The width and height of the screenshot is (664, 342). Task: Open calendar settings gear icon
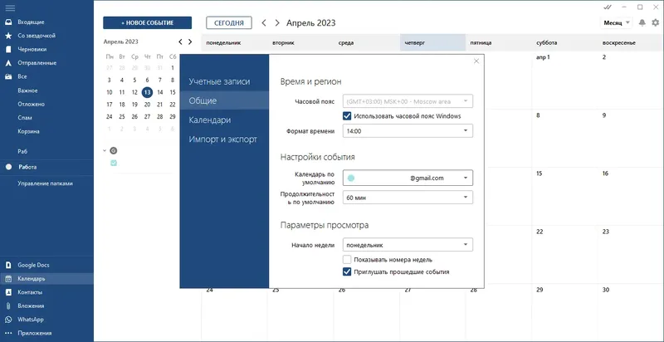[x=656, y=22]
